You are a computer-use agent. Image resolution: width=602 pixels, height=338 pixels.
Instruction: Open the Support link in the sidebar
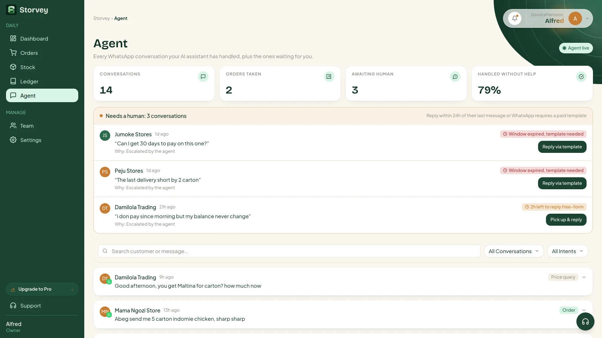point(42,306)
